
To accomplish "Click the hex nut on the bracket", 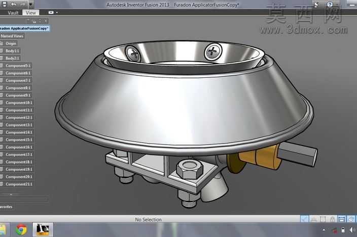I will pyautogui.click(x=190, y=169).
